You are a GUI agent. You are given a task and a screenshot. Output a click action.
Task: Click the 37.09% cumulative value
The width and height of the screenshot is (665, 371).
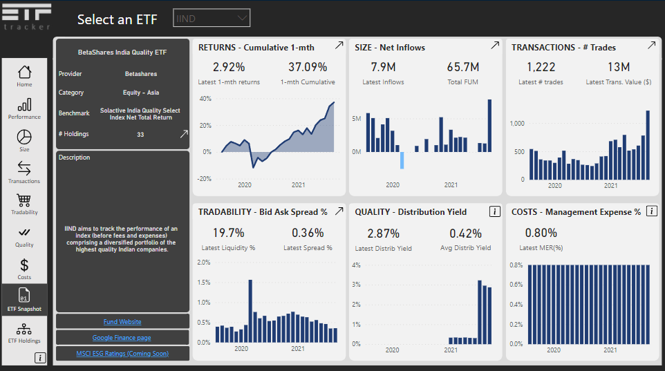(308, 68)
